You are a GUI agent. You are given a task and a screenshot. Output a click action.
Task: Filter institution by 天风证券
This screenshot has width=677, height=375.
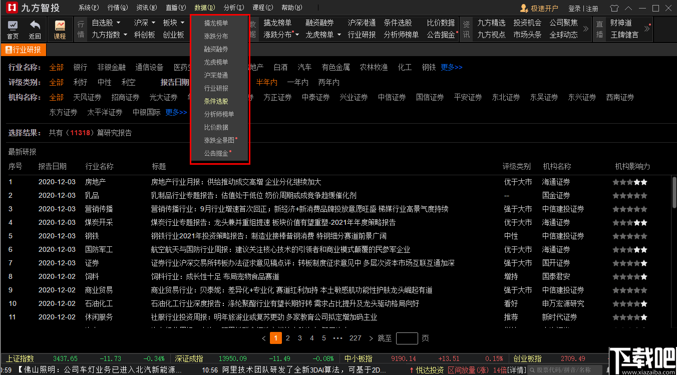[87, 98]
